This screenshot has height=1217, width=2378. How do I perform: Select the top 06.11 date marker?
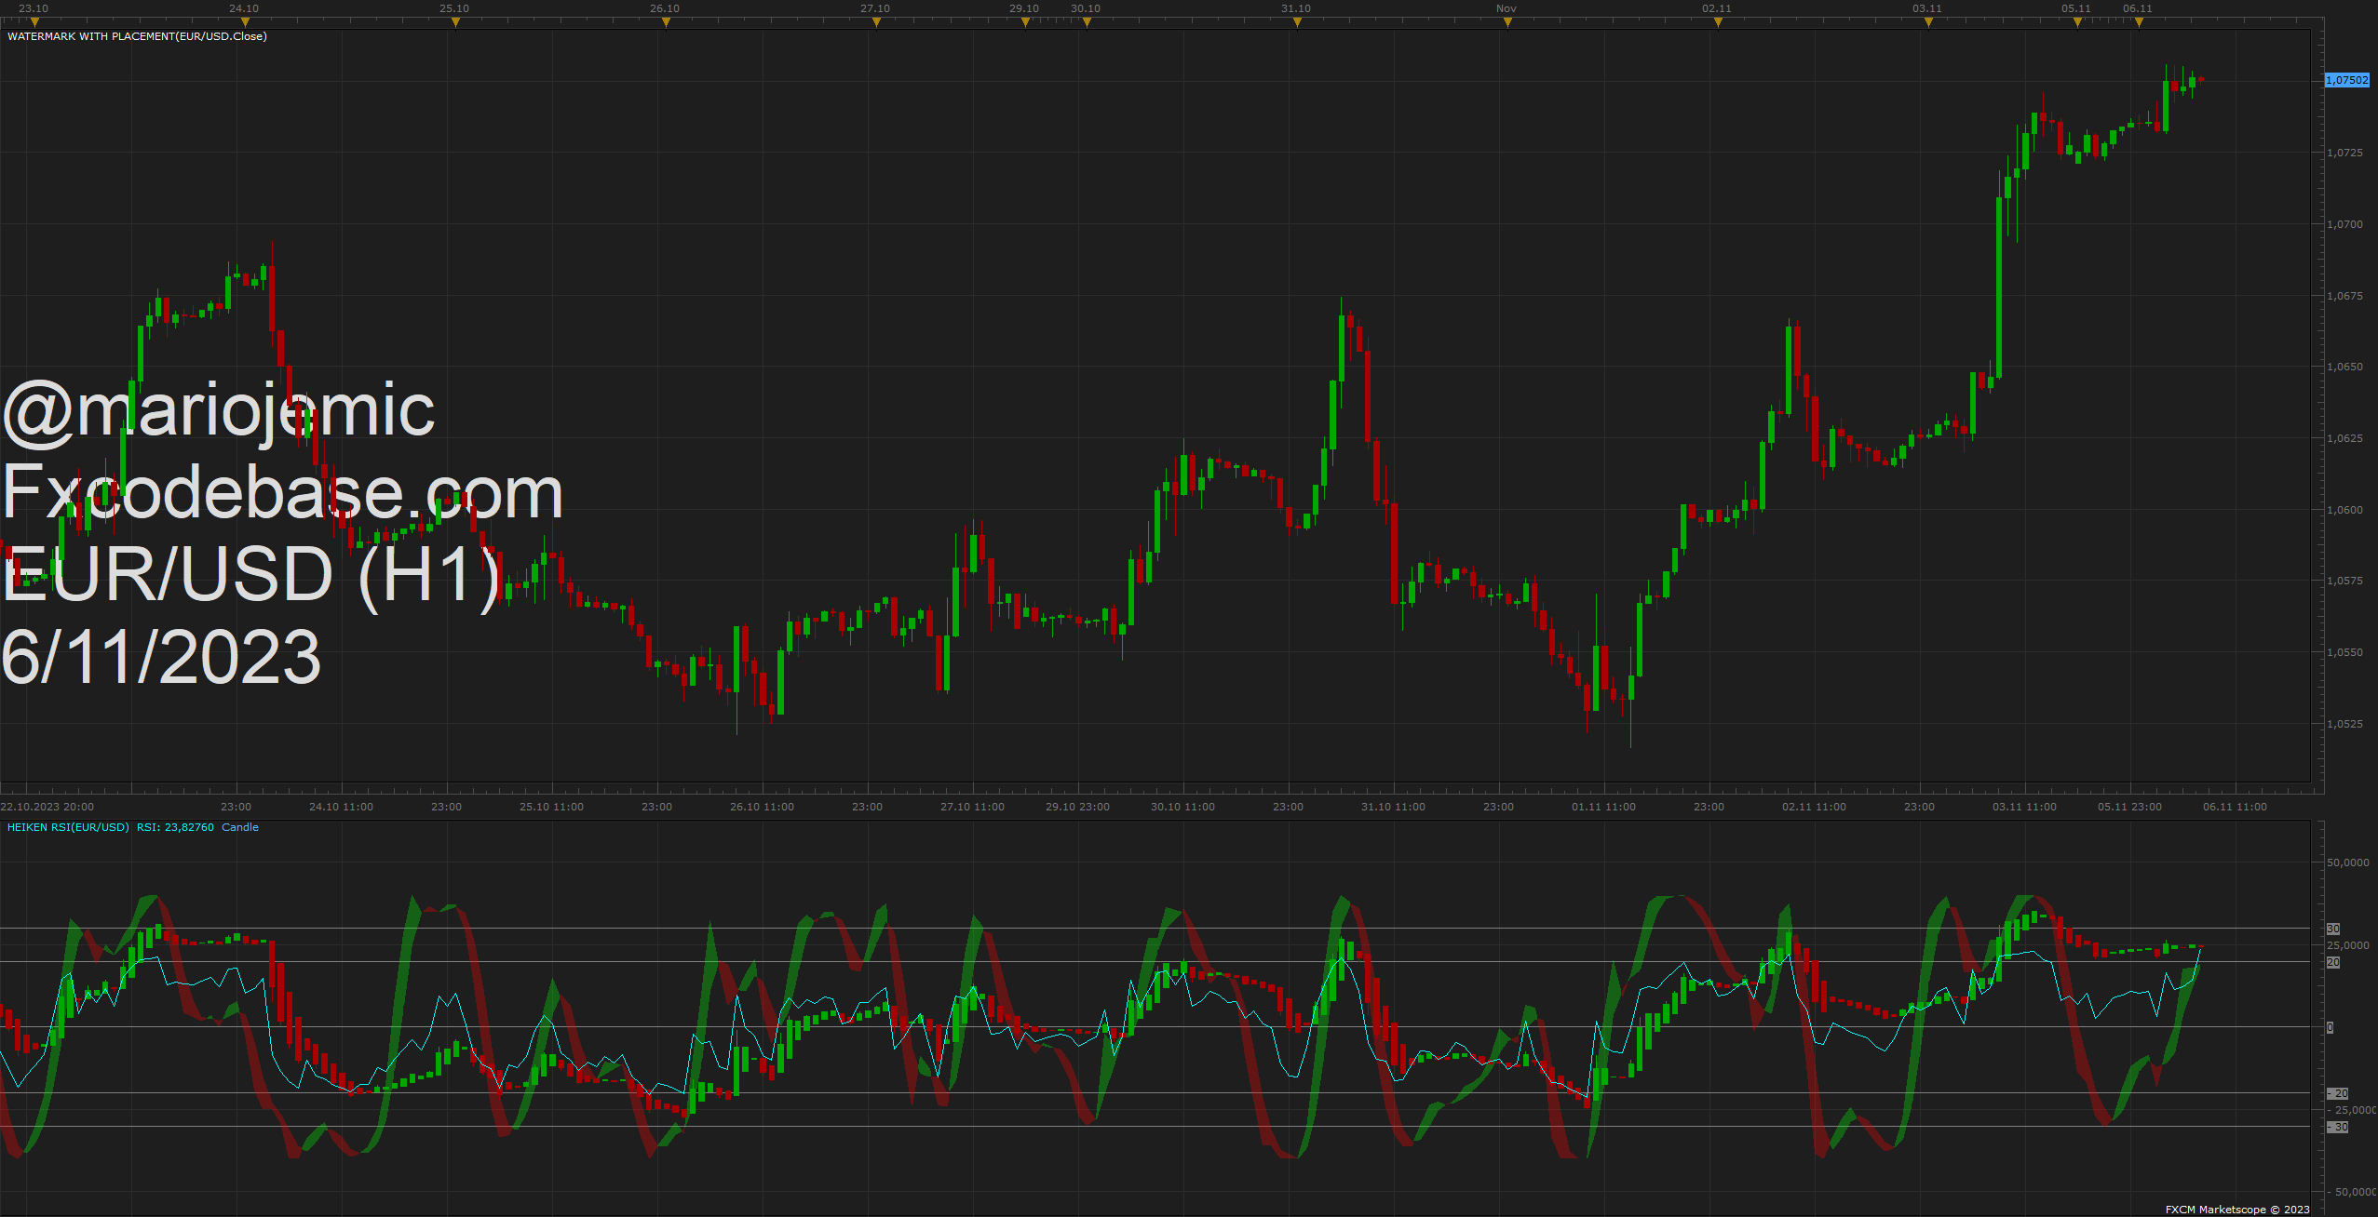click(x=2138, y=8)
